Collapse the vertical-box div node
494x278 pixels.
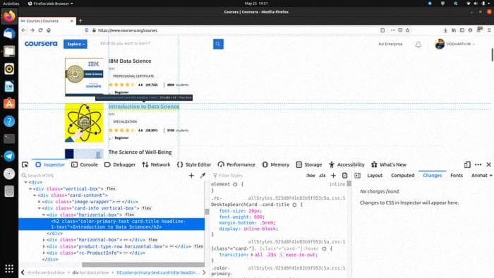click(30, 189)
